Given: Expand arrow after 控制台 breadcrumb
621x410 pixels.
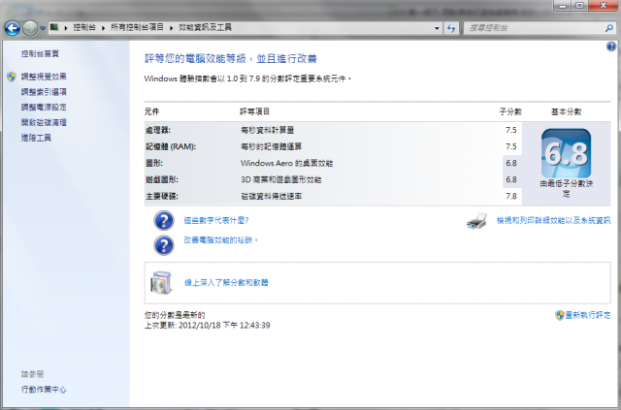Looking at the screenshot, I should (103, 28).
